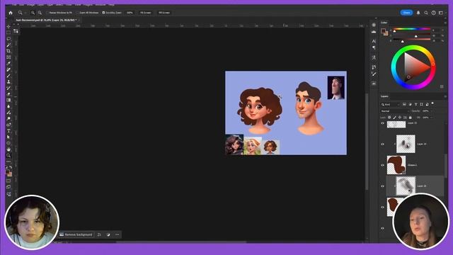The height and width of the screenshot is (255, 453).
Task: Toggle Zoom All Windows checkbox
Action: point(78,13)
